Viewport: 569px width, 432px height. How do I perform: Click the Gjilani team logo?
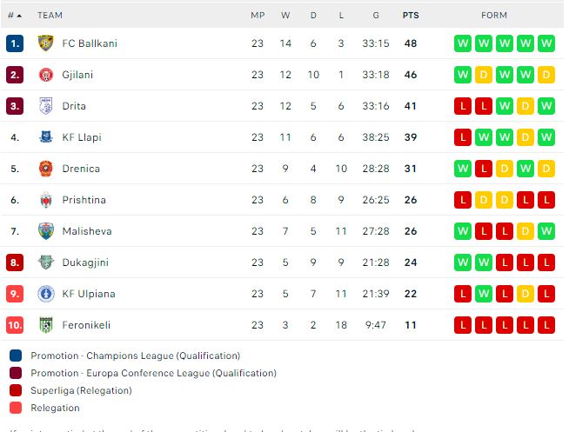(x=46, y=75)
